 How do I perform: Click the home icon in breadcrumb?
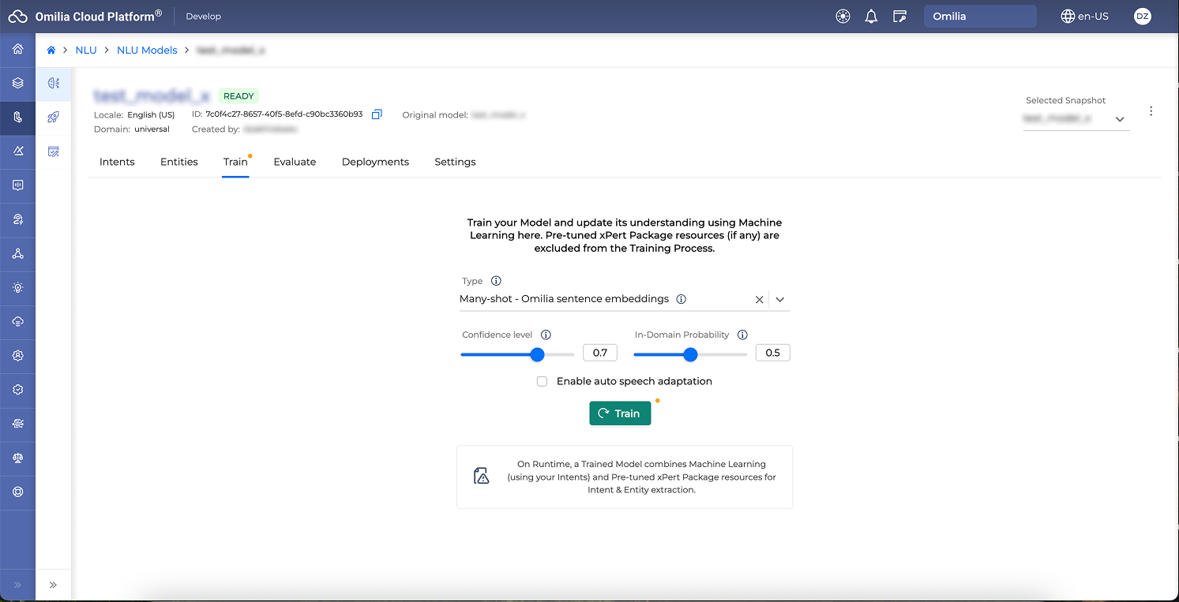pos(51,50)
